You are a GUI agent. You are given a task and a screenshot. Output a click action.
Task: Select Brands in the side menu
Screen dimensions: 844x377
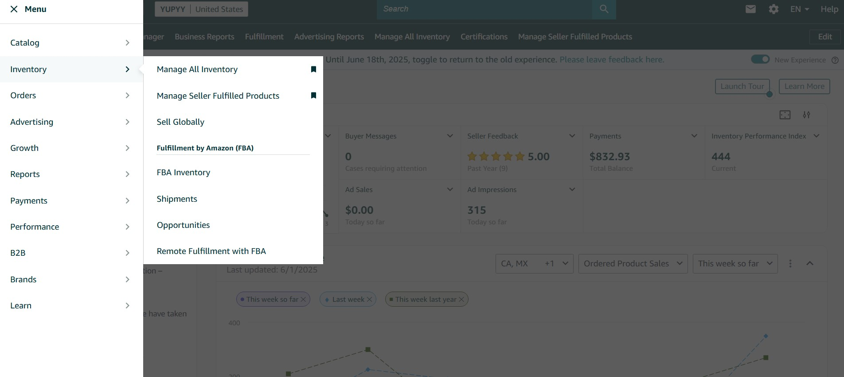(71, 279)
